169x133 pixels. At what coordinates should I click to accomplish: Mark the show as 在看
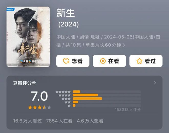coord(109,61)
